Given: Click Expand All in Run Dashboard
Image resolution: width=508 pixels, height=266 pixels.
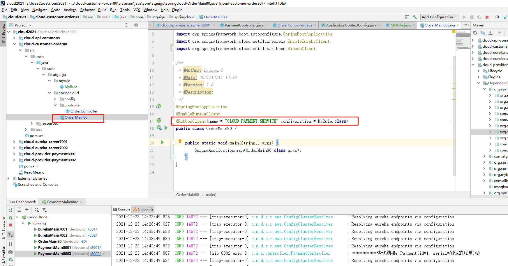Looking at the screenshot, I should pyautogui.click(x=19, y=210).
